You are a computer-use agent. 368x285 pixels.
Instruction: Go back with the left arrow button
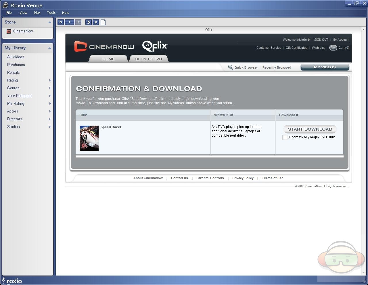[69, 22]
